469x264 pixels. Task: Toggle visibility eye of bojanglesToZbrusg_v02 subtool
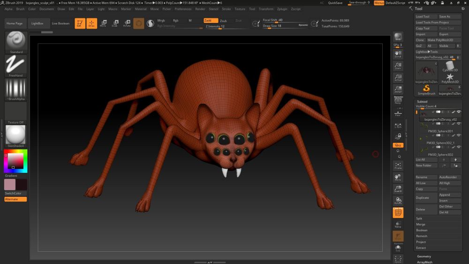pos(459,112)
